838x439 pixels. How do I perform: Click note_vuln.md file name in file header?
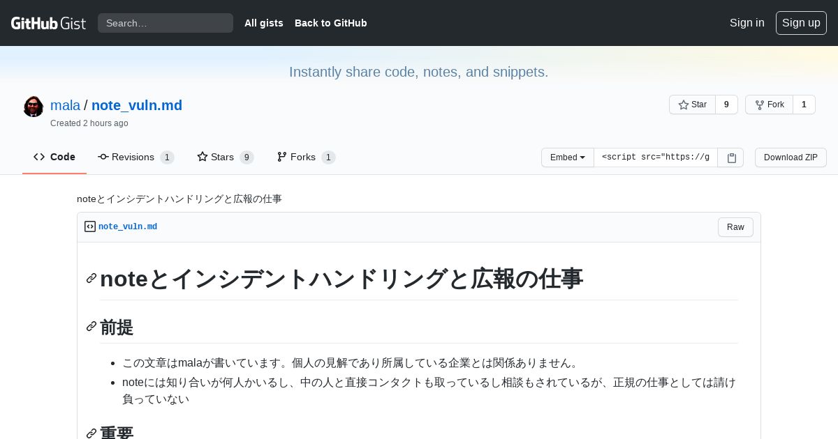coord(128,226)
